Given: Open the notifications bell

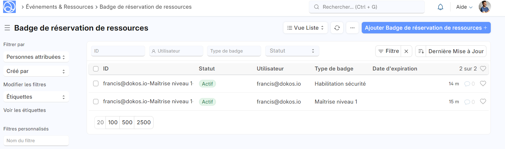Looking at the screenshot, I should pyautogui.click(x=440, y=7).
